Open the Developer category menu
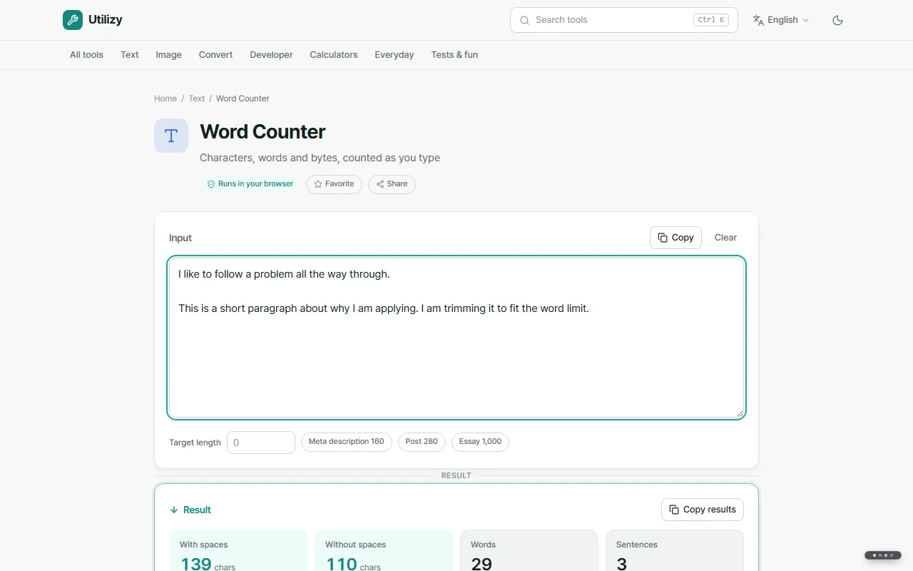 point(271,55)
